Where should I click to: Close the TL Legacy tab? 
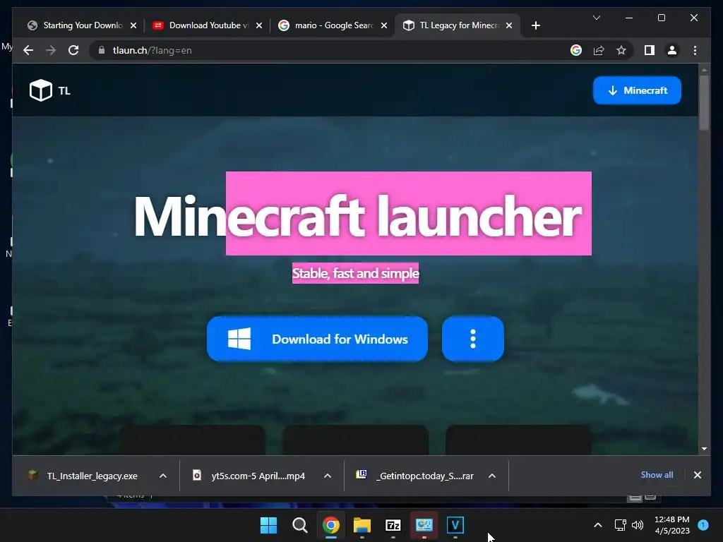click(x=509, y=25)
